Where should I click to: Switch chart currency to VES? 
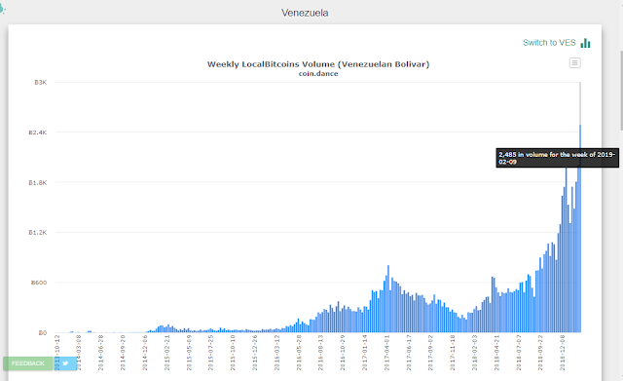click(x=549, y=43)
